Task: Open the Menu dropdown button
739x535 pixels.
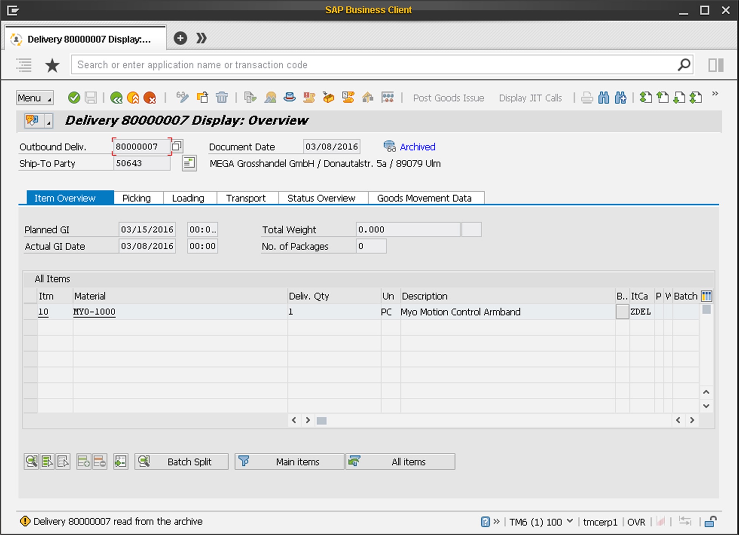Action: pos(35,98)
